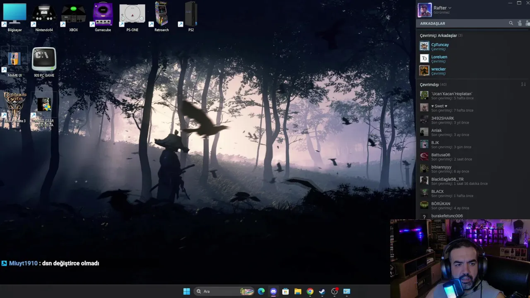Launch the Retroarch shortcut
The image size is (530, 298).
[x=161, y=17]
